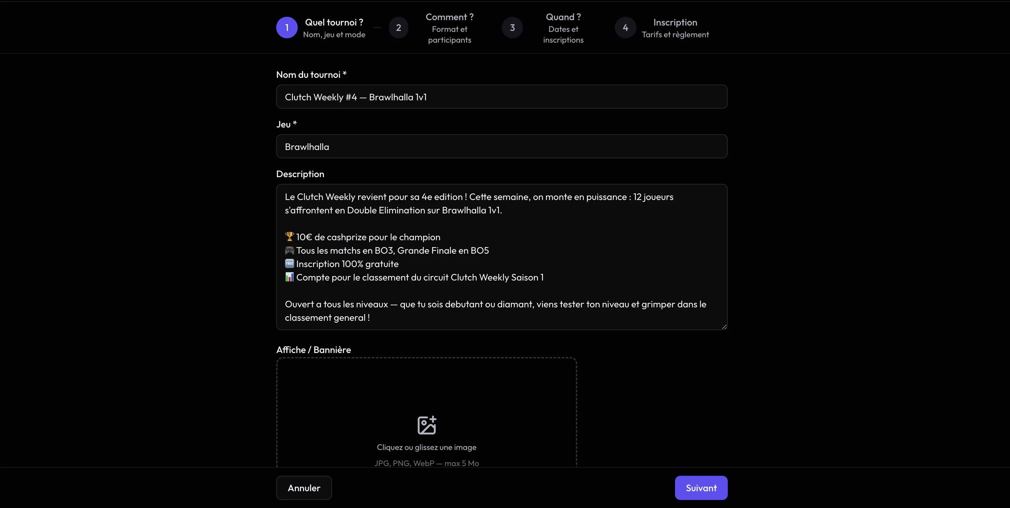Click the "JPG, PNG, WebP — max 5 Mo" hint

coord(427,463)
